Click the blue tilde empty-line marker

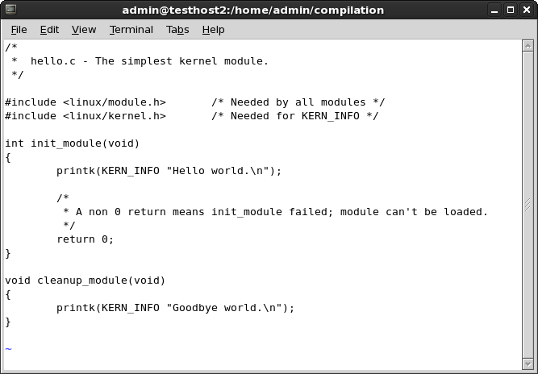(x=9, y=349)
